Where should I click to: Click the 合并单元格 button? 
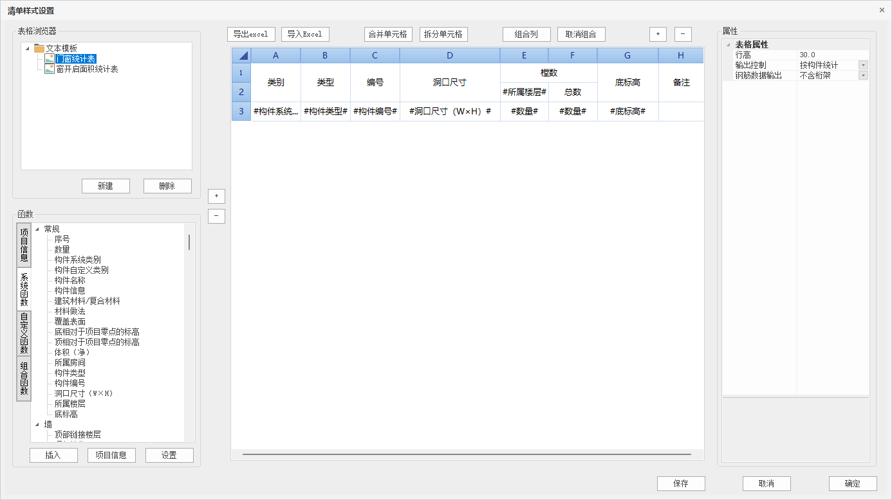[x=387, y=34]
